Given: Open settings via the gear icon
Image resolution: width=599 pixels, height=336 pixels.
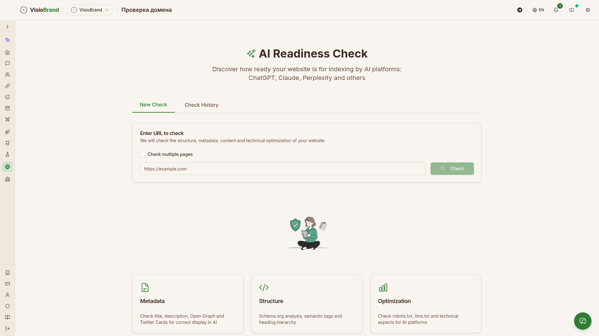Looking at the screenshot, I should pos(588,10).
